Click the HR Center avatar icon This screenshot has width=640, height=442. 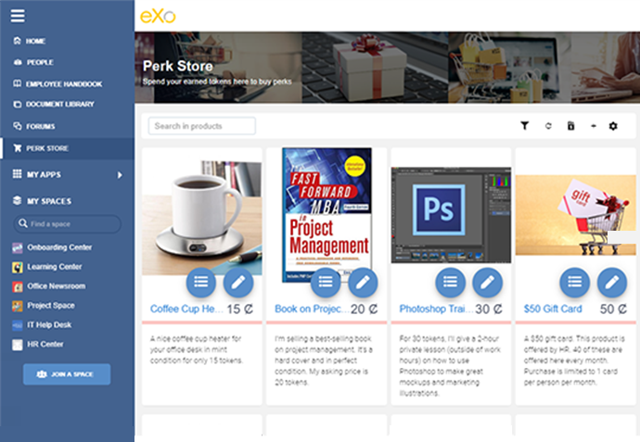(17, 345)
